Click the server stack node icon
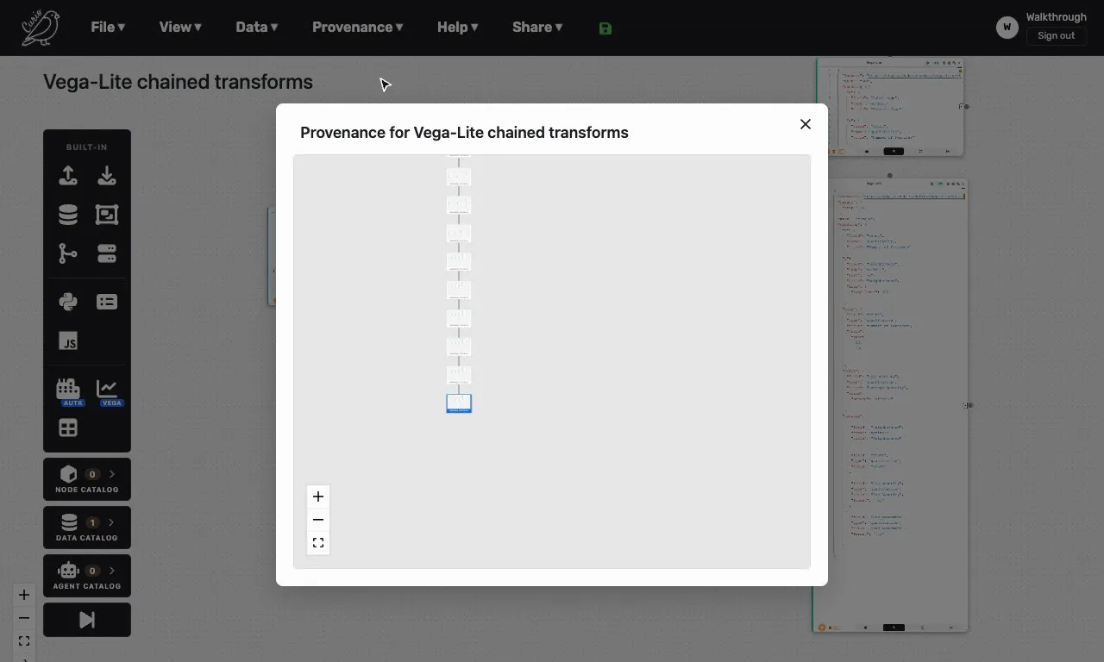Image resolution: width=1104 pixels, height=662 pixels. coord(107,253)
